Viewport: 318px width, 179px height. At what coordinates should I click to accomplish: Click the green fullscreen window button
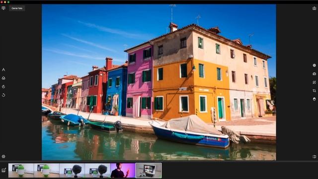tap(8, 2)
